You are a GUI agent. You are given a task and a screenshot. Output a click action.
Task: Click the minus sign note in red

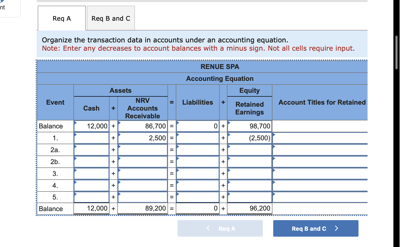pyautogui.click(x=198, y=48)
